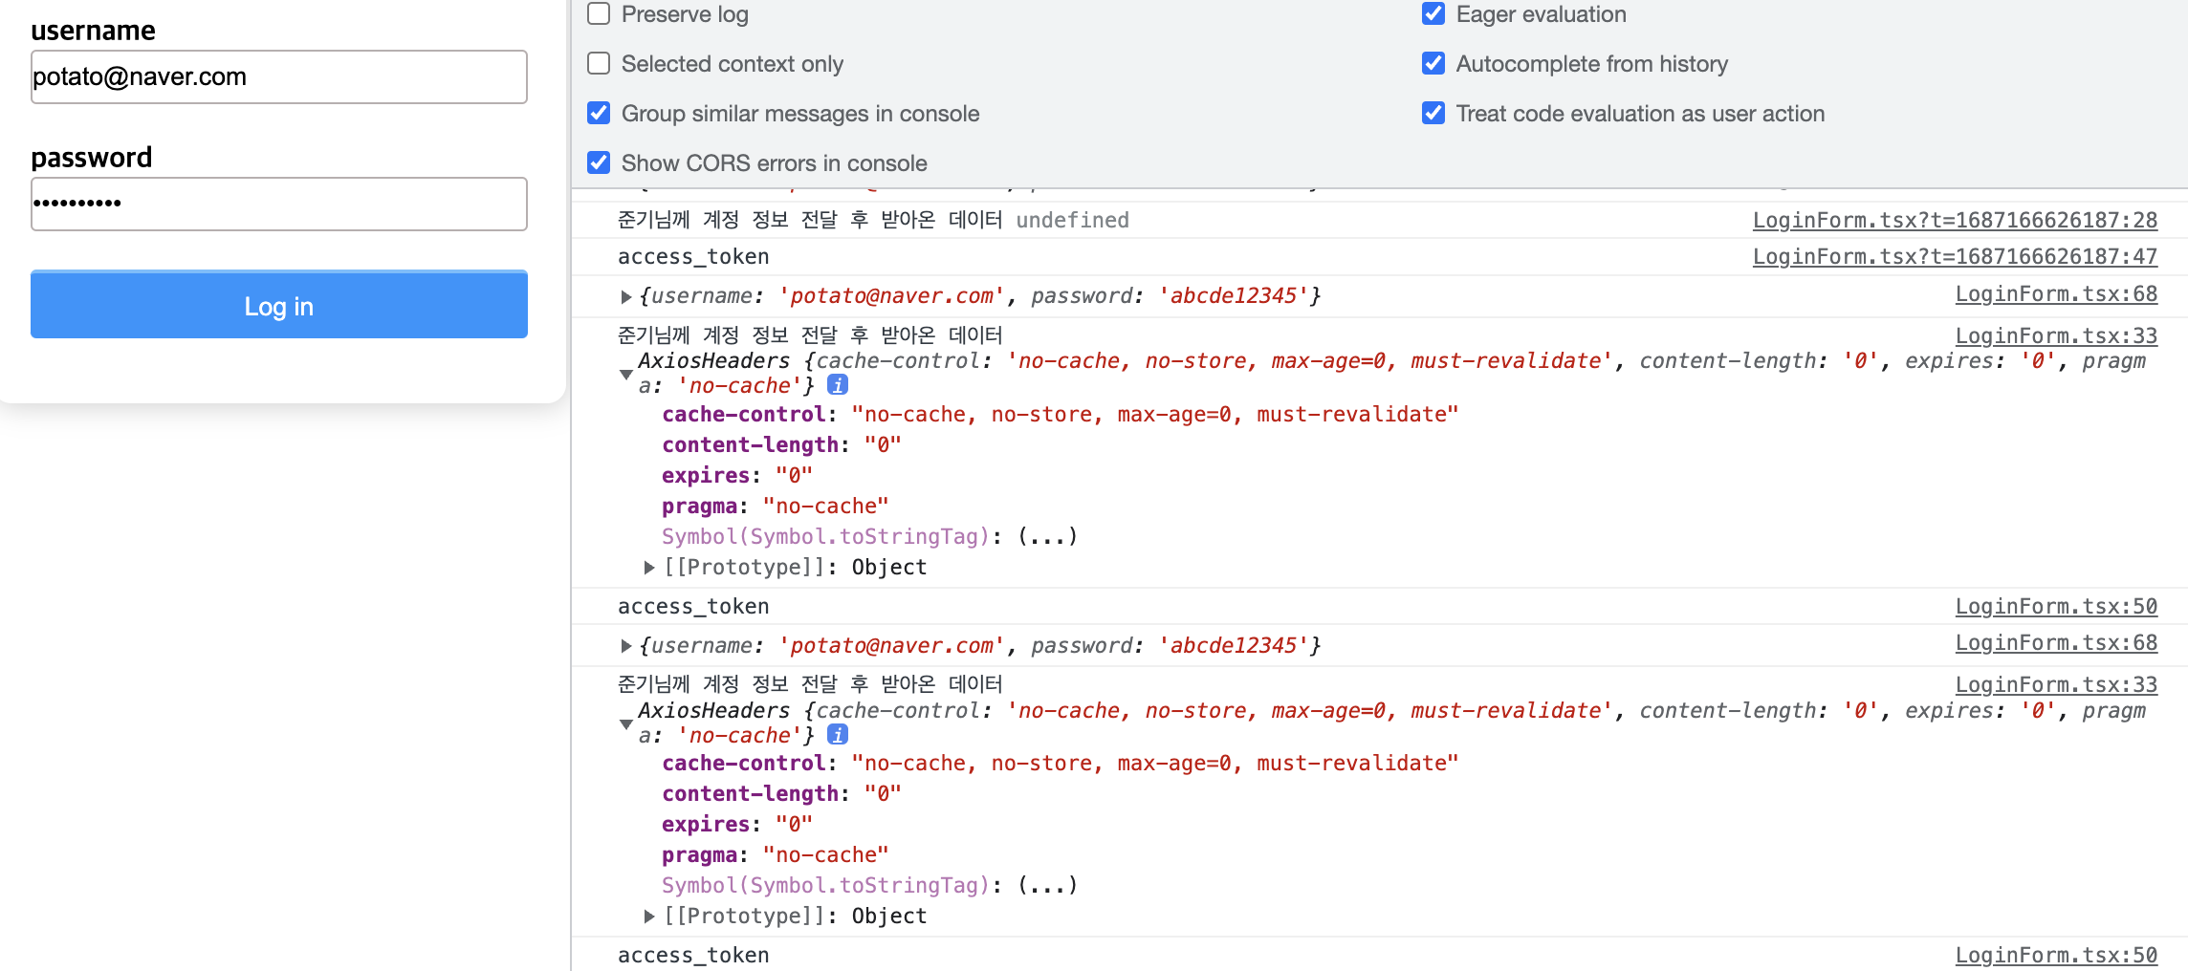Screen dimensions: 2188x971
Task: Click access_token message for LoginForm.tsx?t=1687166626187:47
Action: [x=693, y=256]
